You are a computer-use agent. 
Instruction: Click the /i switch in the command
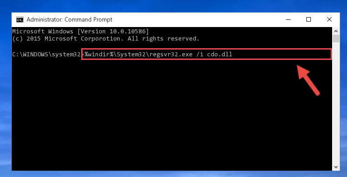(x=199, y=54)
